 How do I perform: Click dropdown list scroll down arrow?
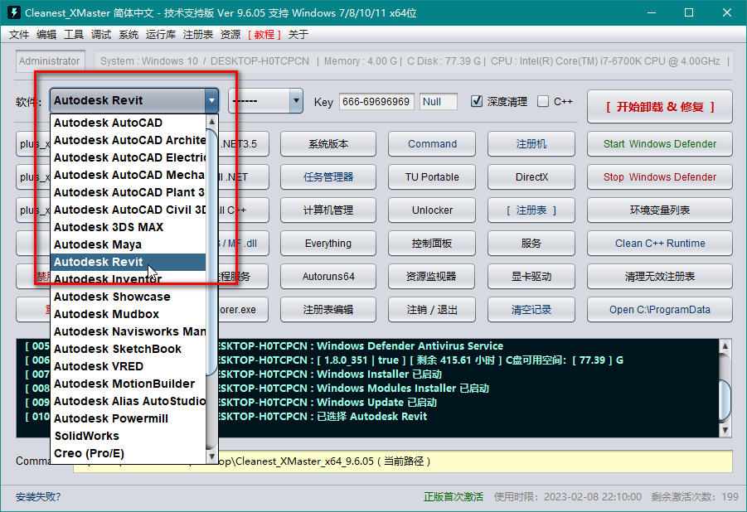point(212,456)
